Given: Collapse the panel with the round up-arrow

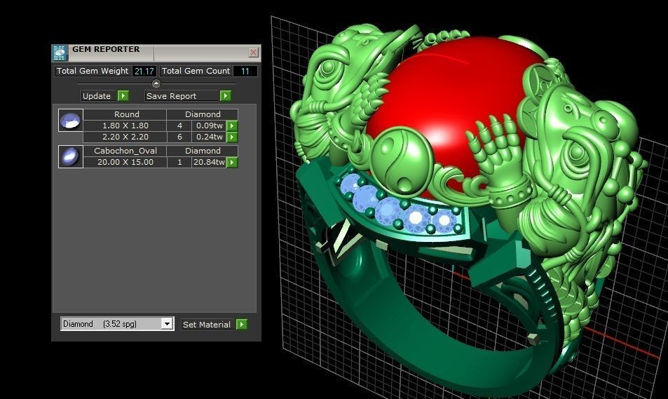Looking at the screenshot, I should (156, 83).
